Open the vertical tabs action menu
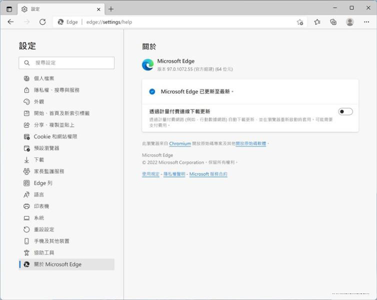Image resolution: width=377 pixels, height=300 pixels. [x=9, y=9]
